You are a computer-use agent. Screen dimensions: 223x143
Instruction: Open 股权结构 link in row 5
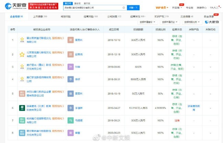click(x=58, y=92)
